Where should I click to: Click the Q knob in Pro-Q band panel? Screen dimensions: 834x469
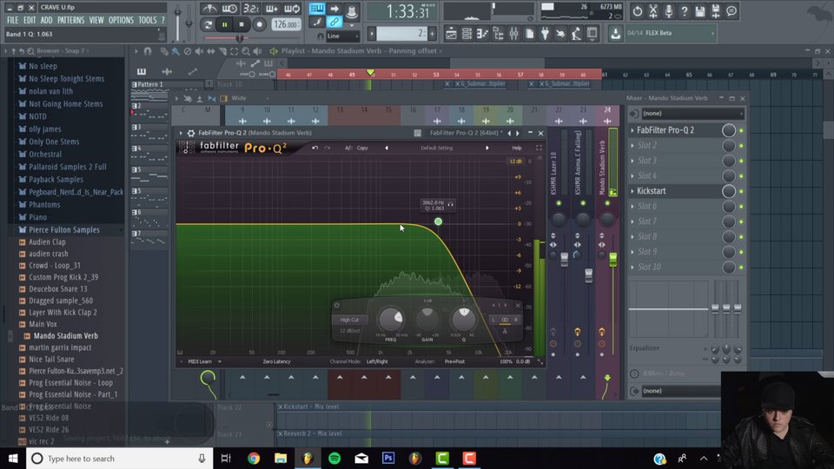[x=463, y=319]
